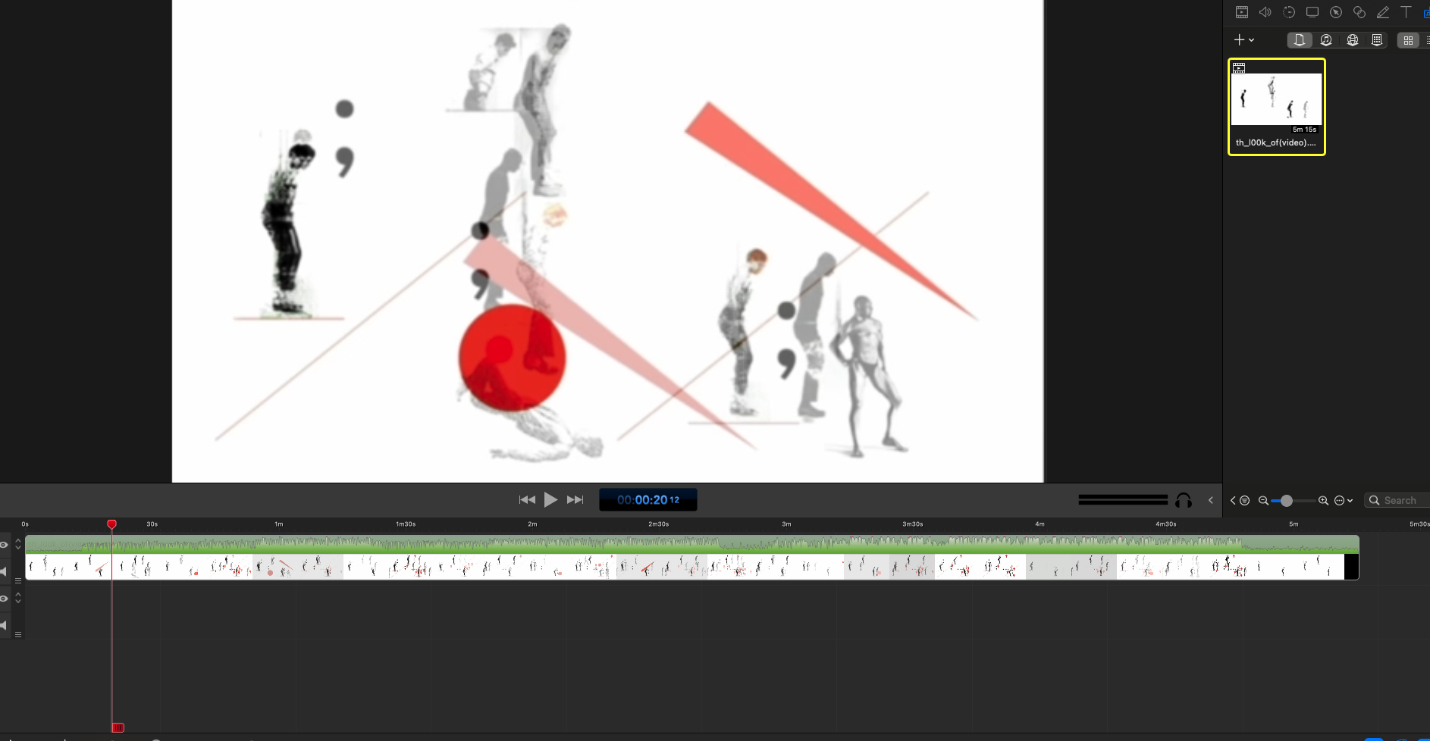Click the 2m30s mark on timeline ruler

pyautogui.click(x=658, y=524)
